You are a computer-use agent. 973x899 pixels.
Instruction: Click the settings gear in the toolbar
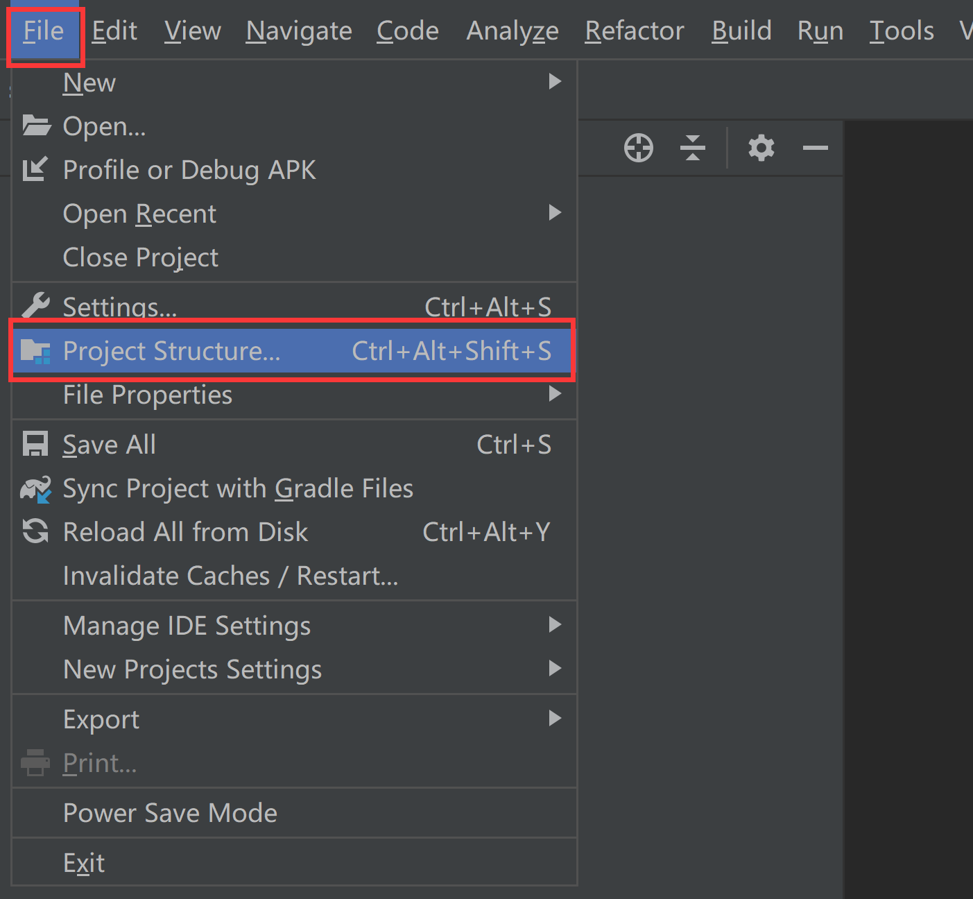coord(761,148)
